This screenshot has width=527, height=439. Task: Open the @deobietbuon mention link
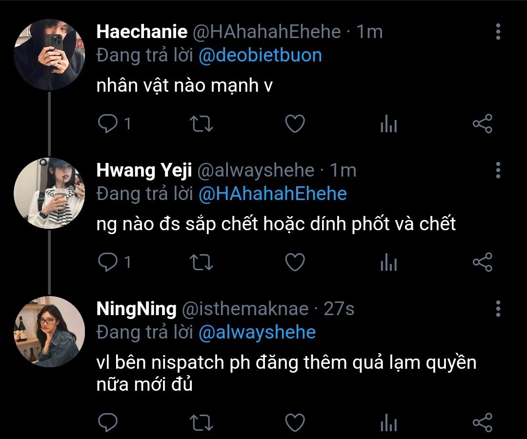[260, 55]
